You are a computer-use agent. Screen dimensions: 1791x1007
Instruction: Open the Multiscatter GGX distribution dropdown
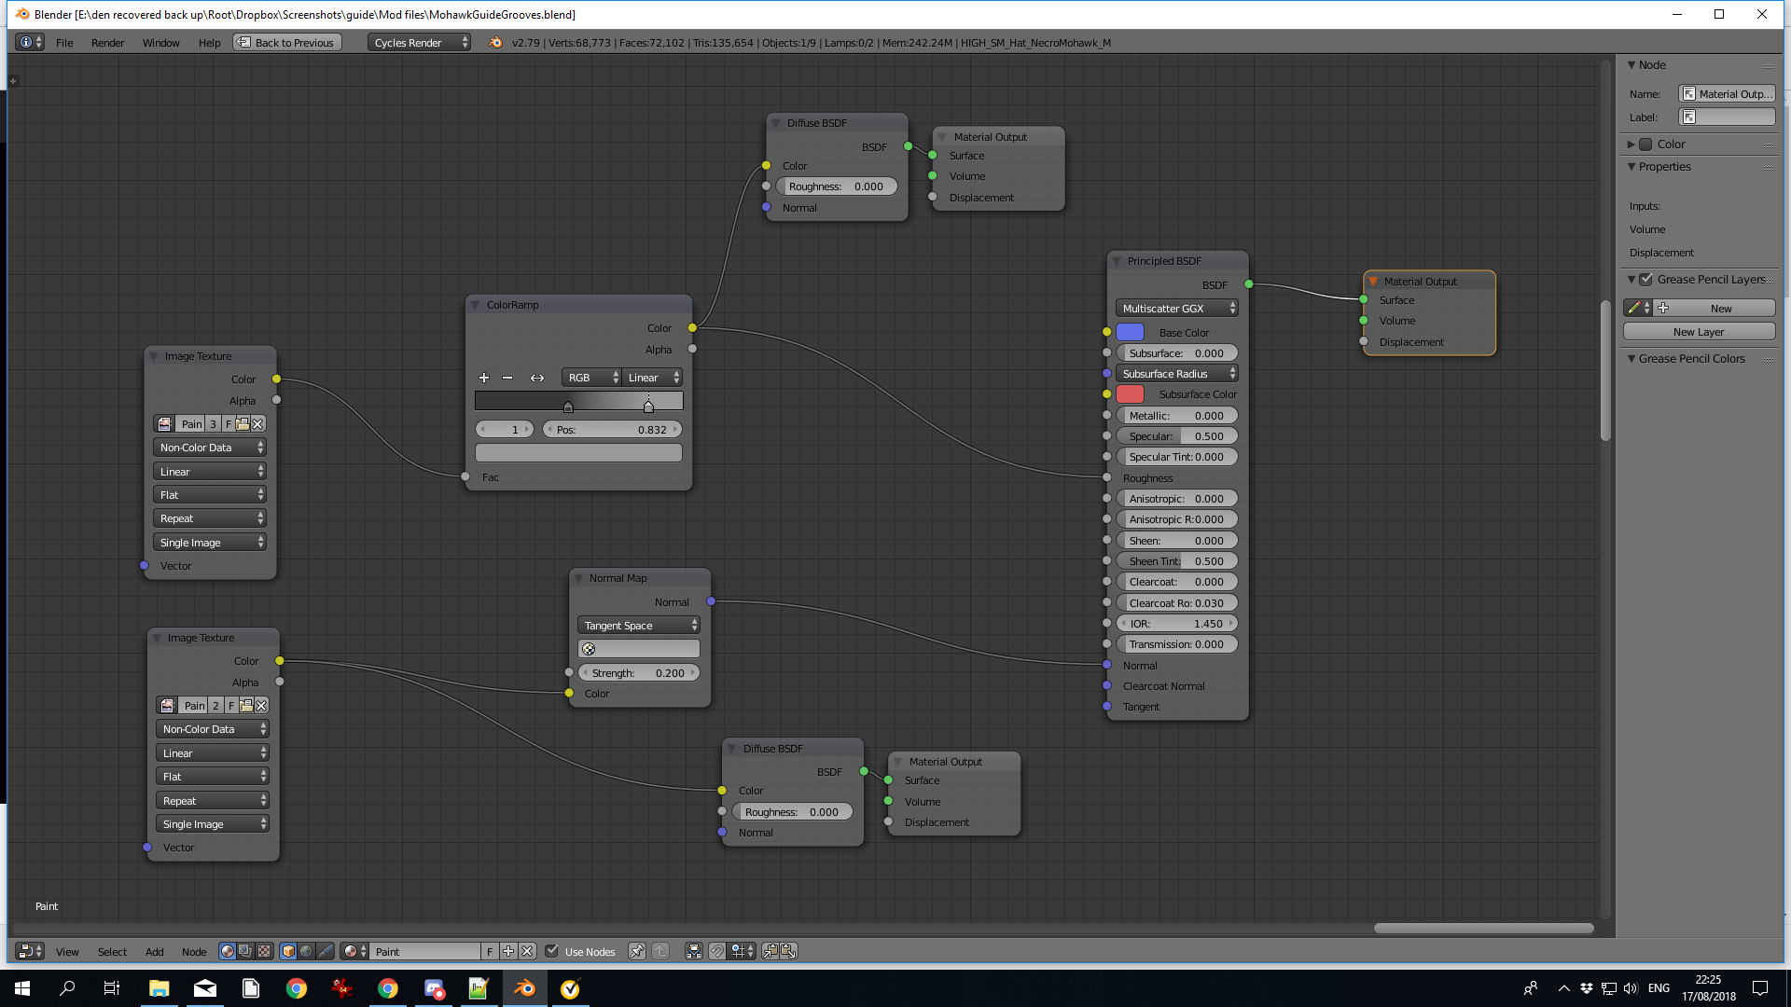(1176, 309)
